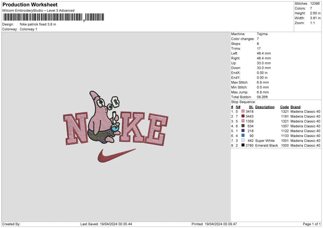323x228 pixels.
Task: Click Madeira Classic 40 in the 1122 row
Action: pyautogui.click(x=305, y=131)
